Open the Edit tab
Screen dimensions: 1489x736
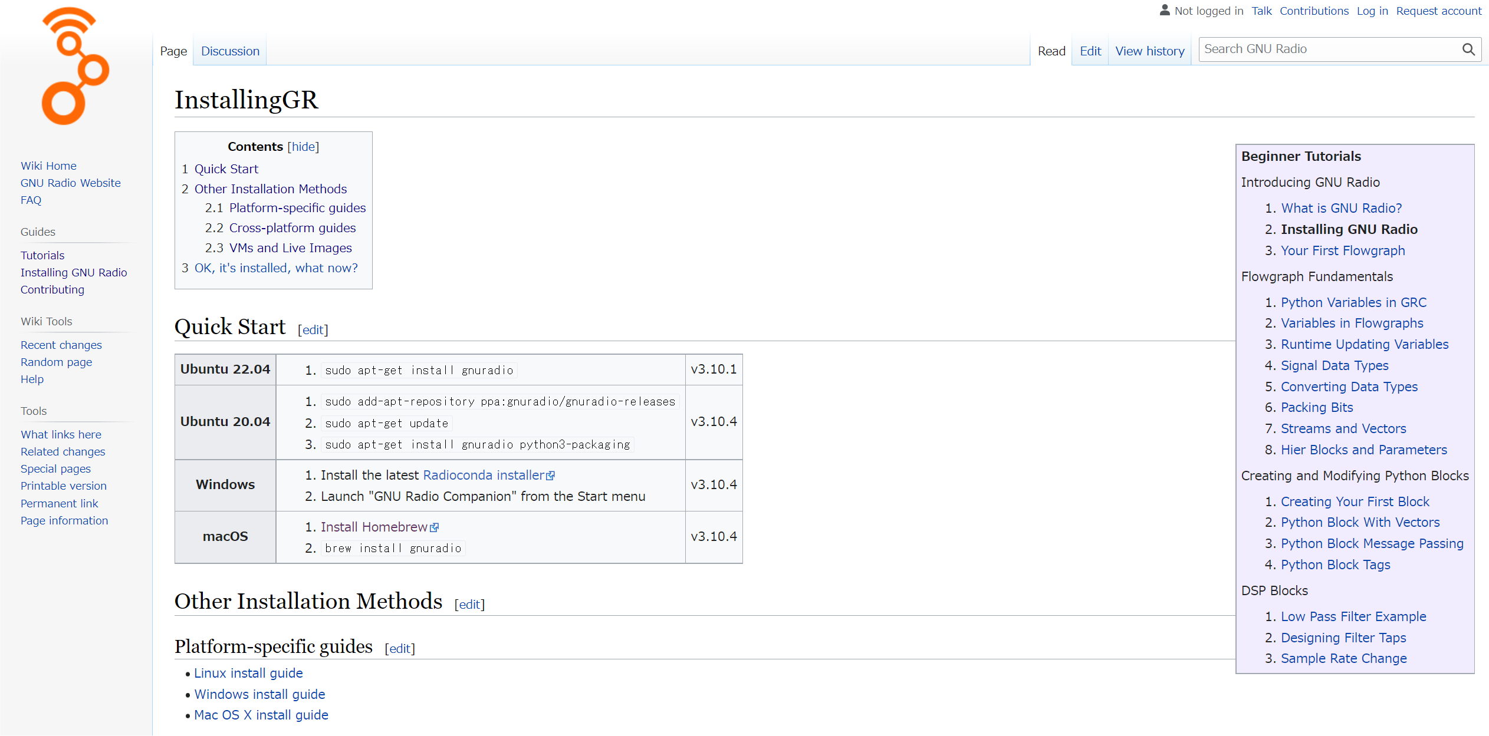tap(1090, 51)
